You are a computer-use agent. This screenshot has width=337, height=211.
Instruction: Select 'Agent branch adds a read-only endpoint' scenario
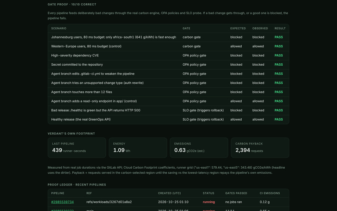(x=94, y=101)
